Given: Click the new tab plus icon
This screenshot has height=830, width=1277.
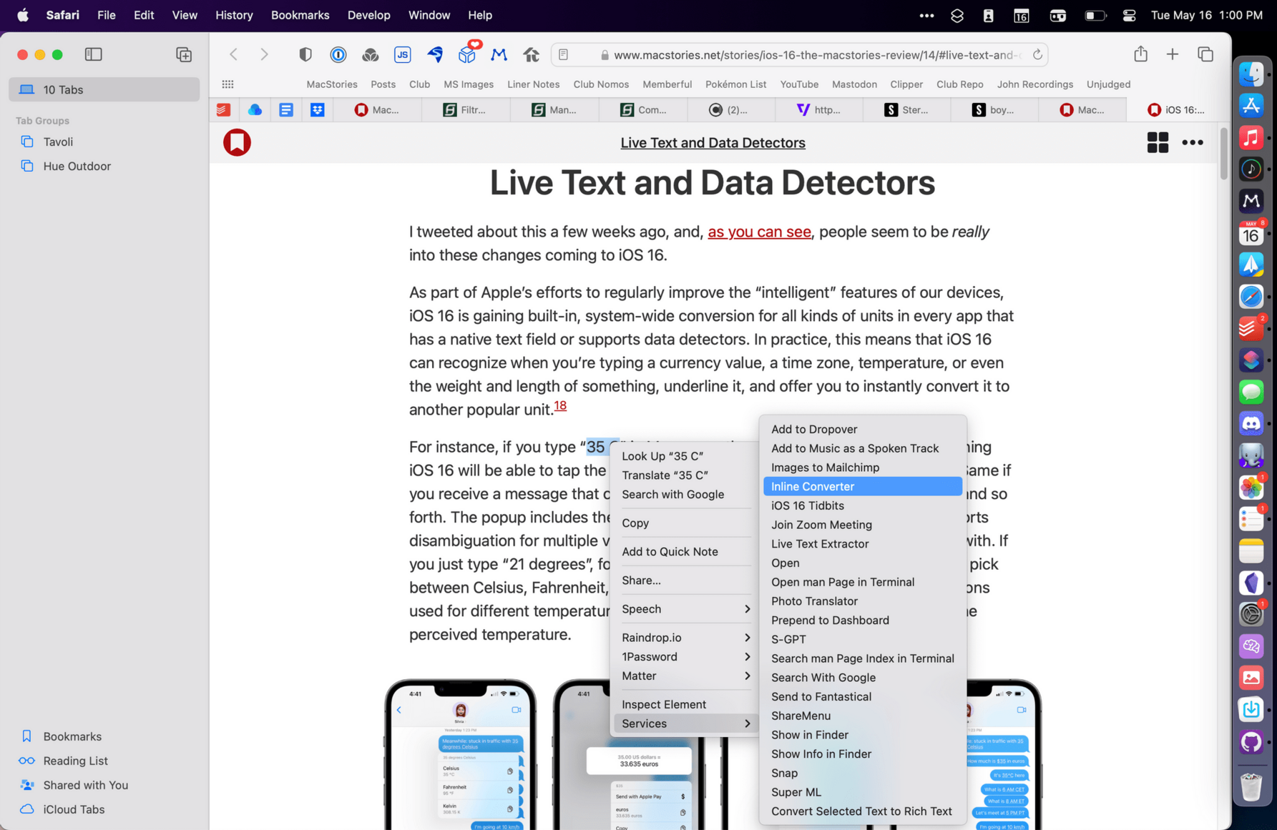Looking at the screenshot, I should [1172, 54].
